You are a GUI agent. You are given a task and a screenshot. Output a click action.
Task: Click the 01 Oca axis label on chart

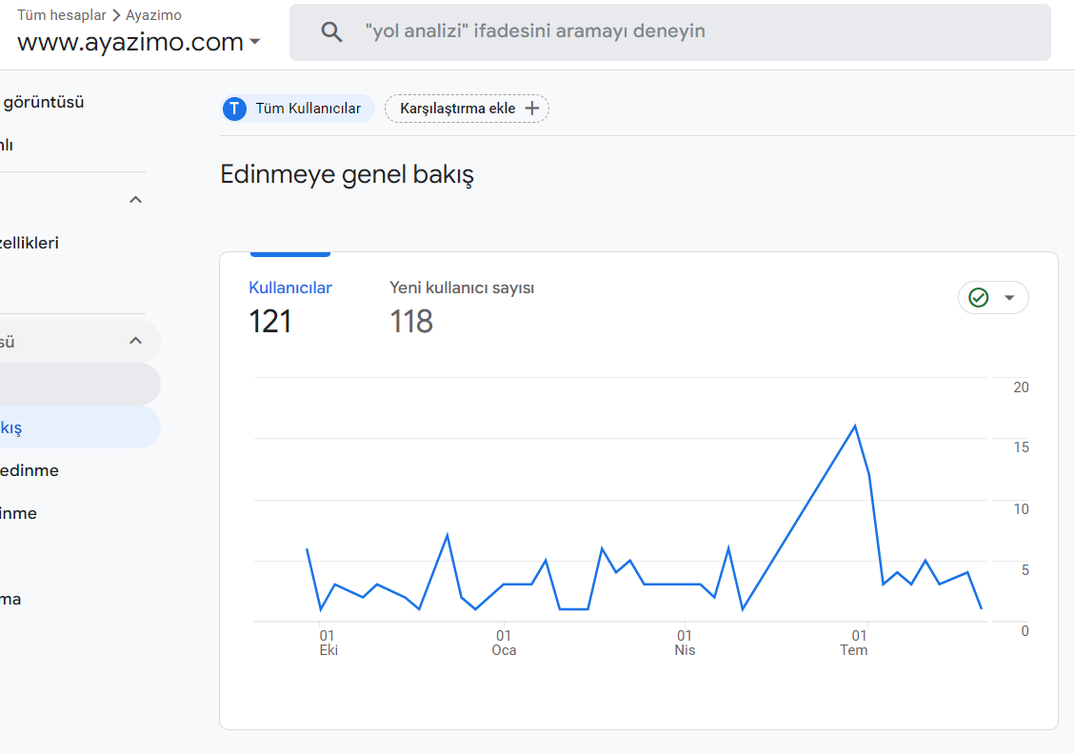(504, 643)
